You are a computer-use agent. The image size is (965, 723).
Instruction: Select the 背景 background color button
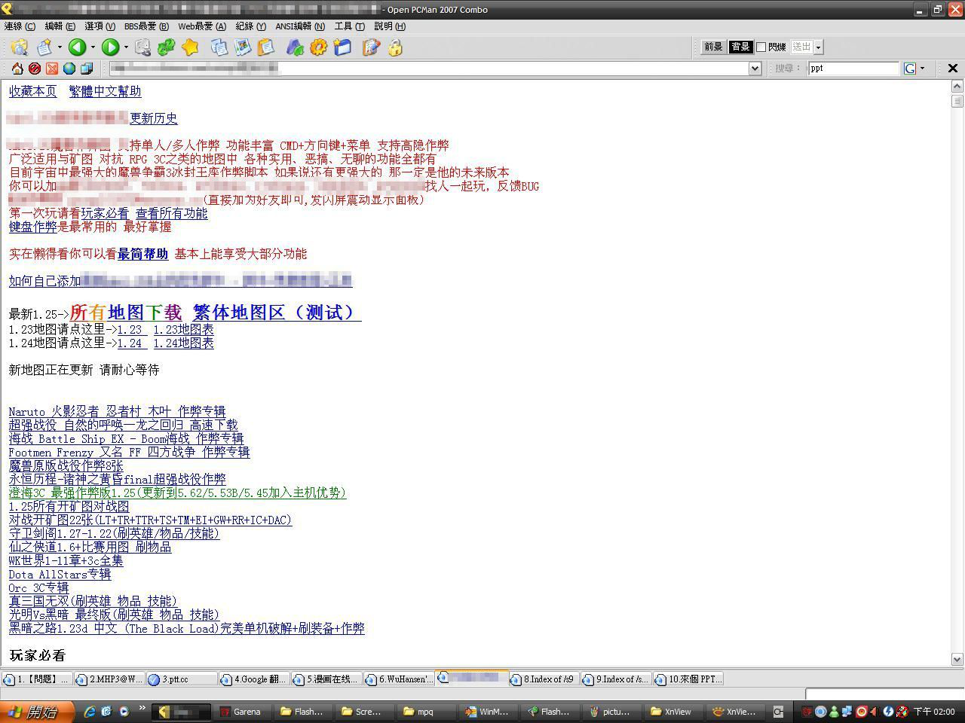[740, 47]
